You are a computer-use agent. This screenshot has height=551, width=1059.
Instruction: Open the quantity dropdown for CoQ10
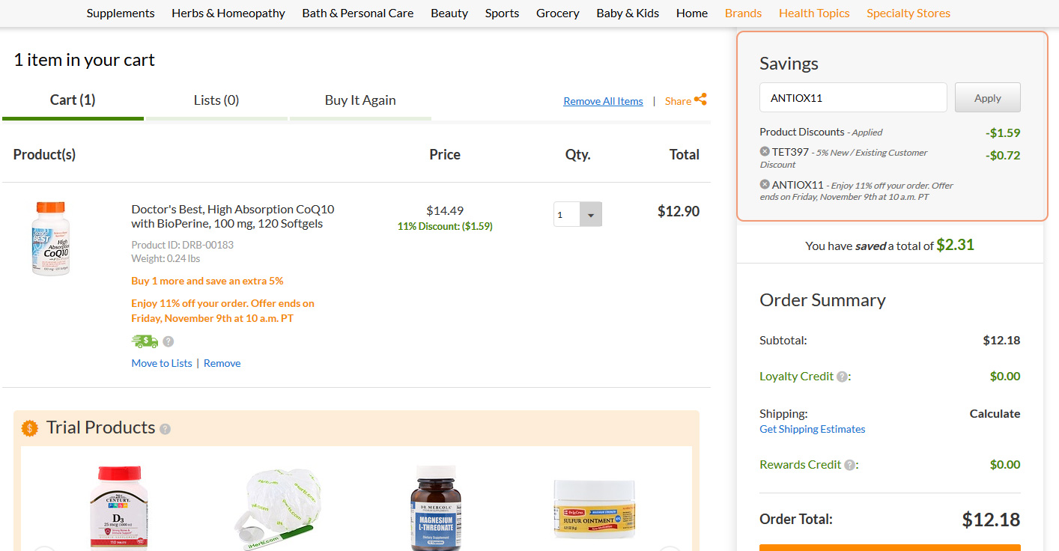(x=590, y=215)
